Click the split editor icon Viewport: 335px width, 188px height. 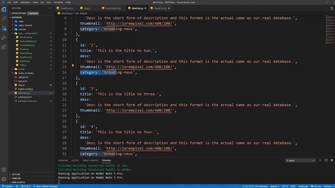[x=331, y=8]
